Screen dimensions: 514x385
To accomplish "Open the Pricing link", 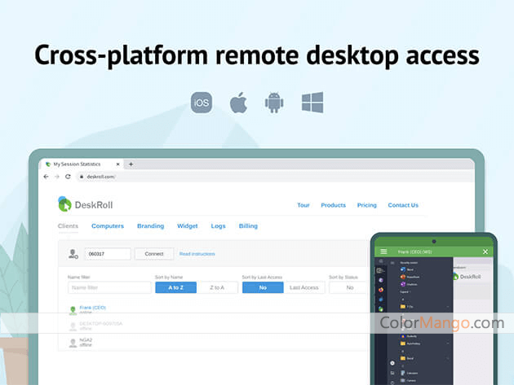I will coord(367,205).
